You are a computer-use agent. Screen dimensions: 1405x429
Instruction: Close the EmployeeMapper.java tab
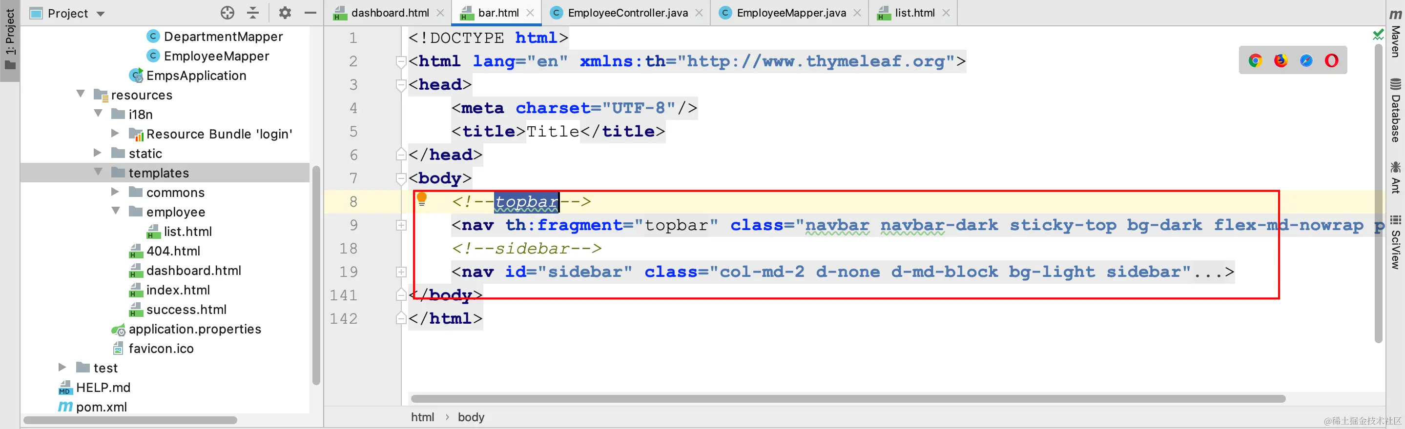click(857, 13)
